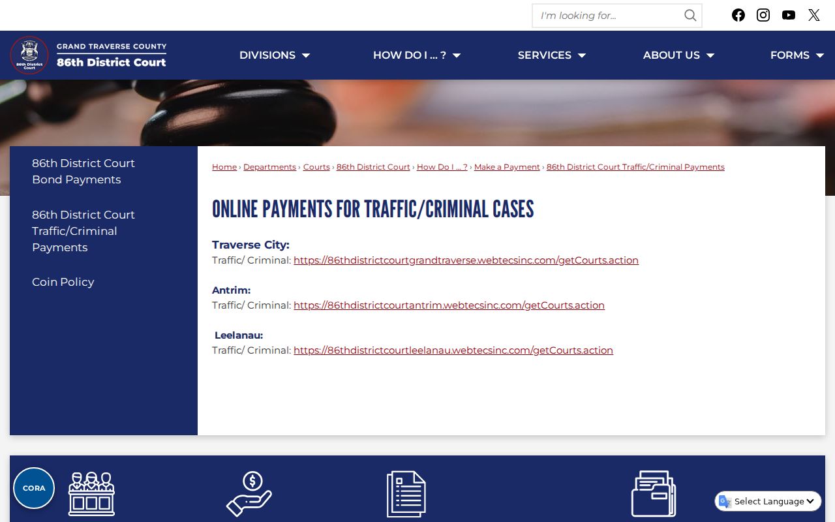The image size is (835, 522).
Task: Open the court's X (Twitter) profile
Action: 814,15
